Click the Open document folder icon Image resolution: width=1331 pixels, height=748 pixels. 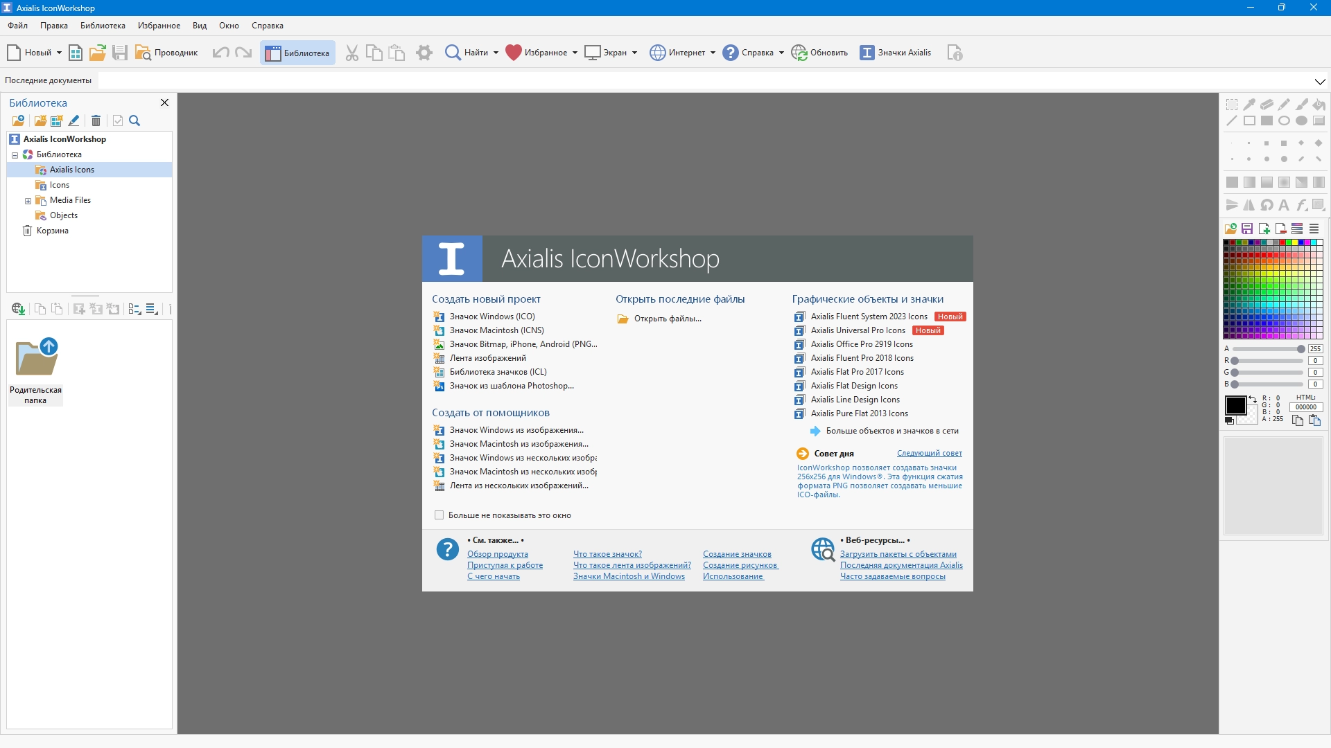click(98, 53)
